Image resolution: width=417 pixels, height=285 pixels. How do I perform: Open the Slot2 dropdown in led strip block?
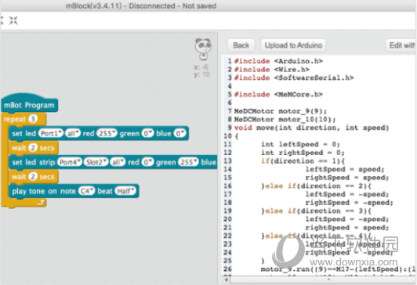[96, 162]
